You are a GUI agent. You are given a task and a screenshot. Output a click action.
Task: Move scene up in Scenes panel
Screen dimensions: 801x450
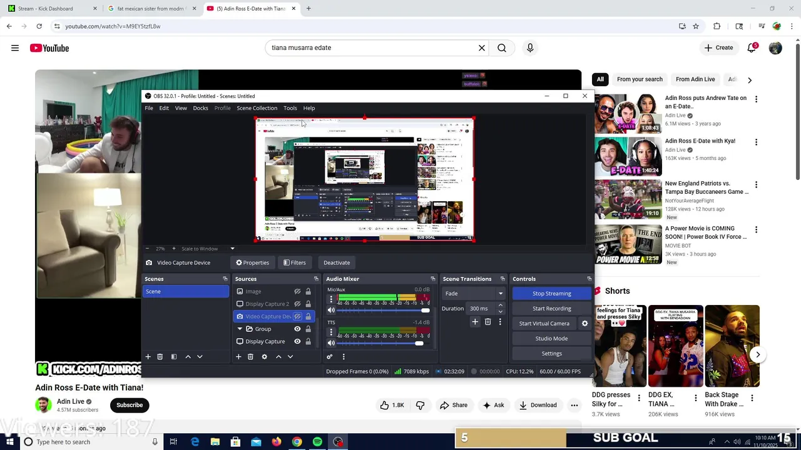pos(188,356)
